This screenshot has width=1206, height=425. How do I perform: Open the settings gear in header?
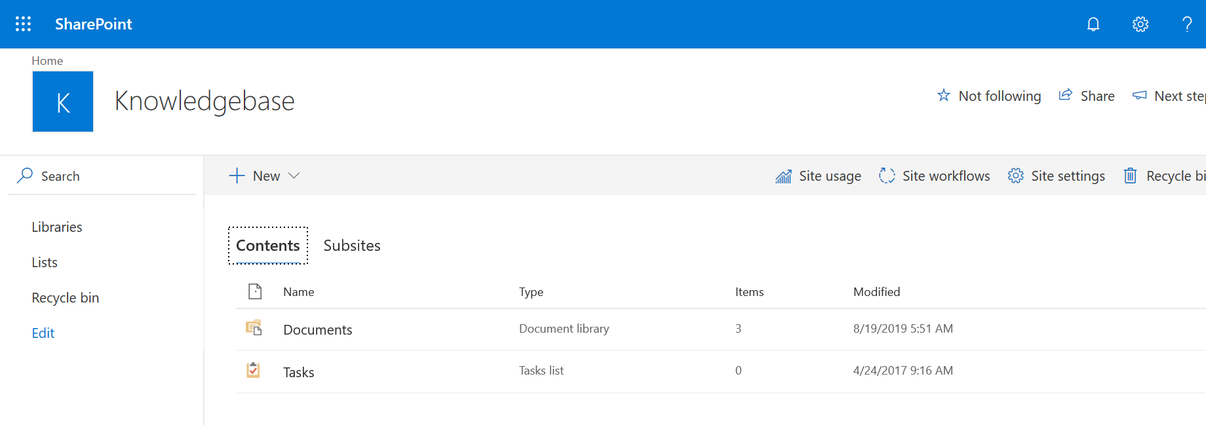[x=1140, y=24]
